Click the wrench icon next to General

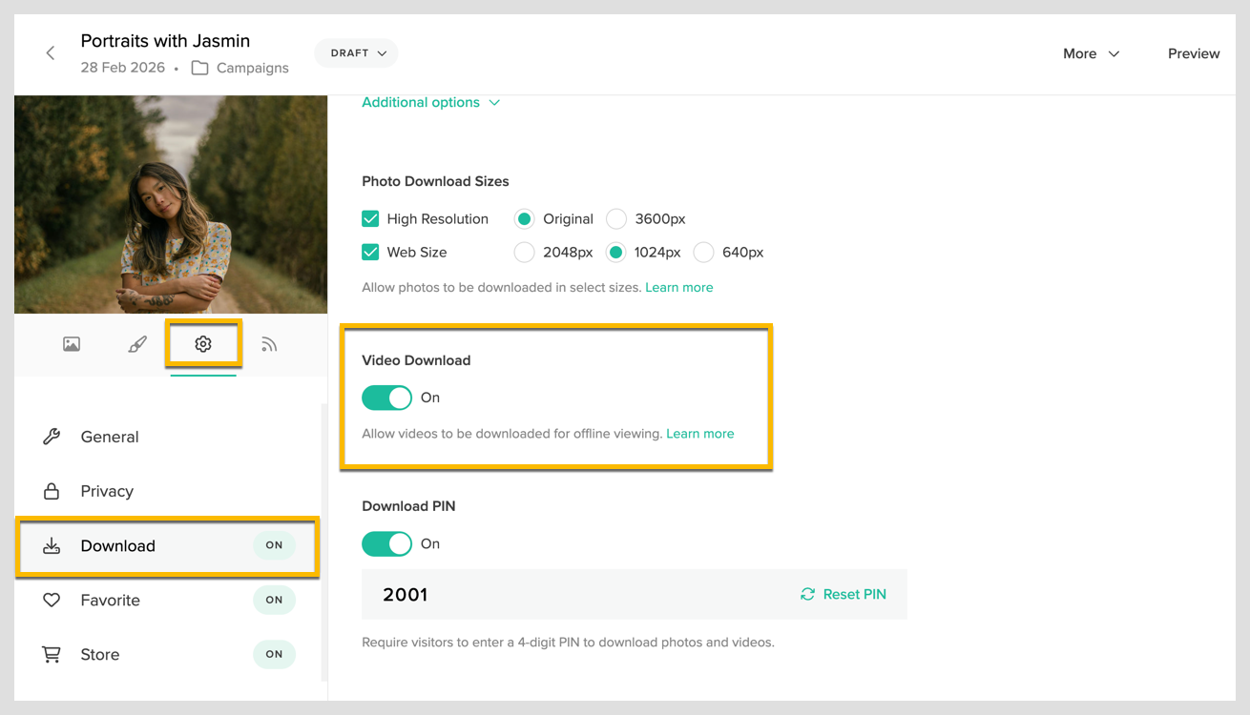pos(52,436)
